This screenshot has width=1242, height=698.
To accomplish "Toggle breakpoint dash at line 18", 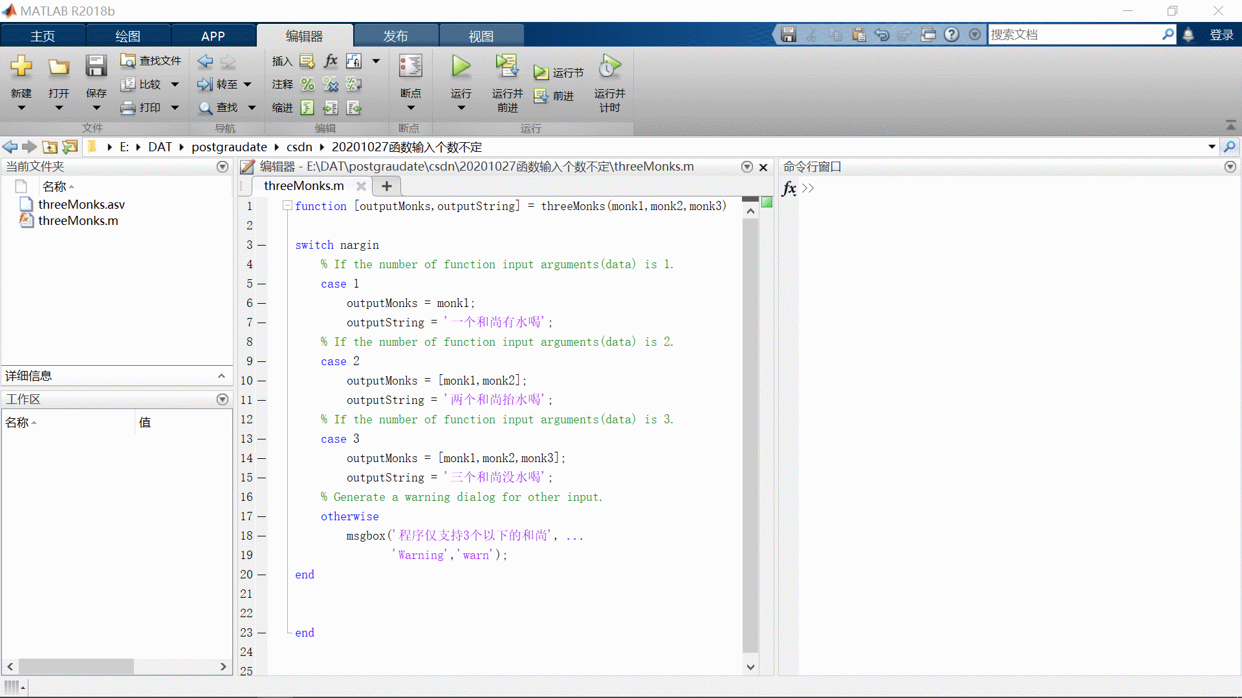I will tap(262, 536).
